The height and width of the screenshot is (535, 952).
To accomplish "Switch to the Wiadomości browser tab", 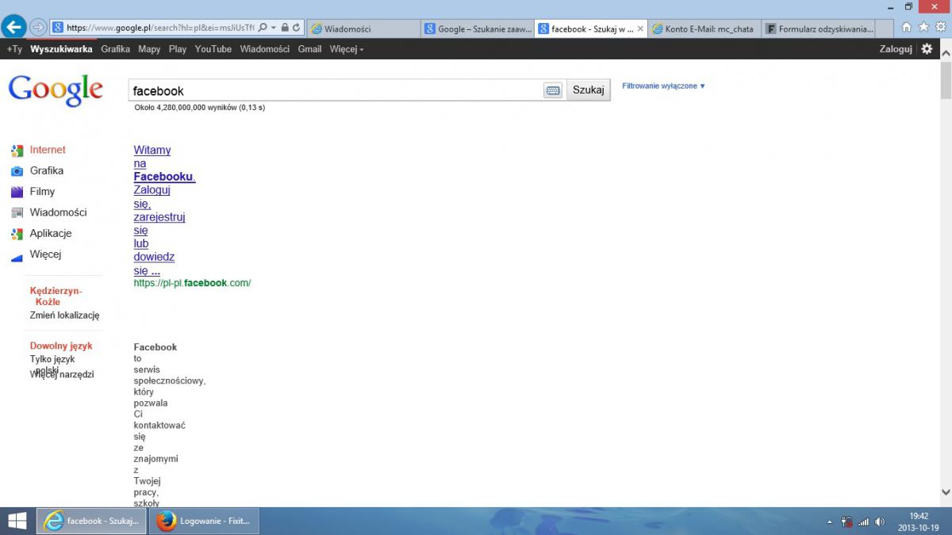I will pyautogui.click(x=363, y=29).
